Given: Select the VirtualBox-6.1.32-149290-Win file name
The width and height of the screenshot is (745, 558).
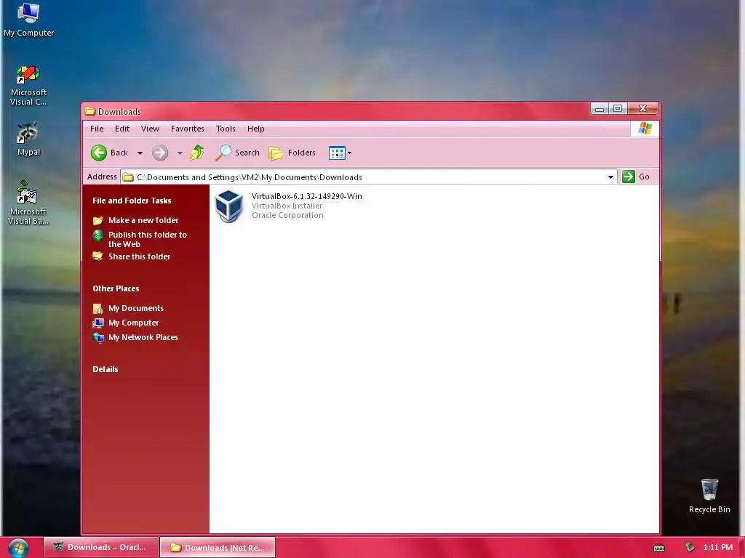Looking at the screenshot, I should (307, 196).
